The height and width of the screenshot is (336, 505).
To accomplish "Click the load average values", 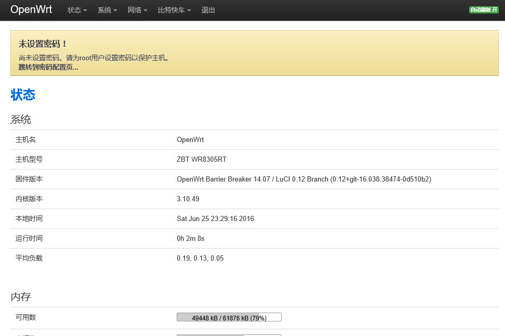I will point(200,258).
